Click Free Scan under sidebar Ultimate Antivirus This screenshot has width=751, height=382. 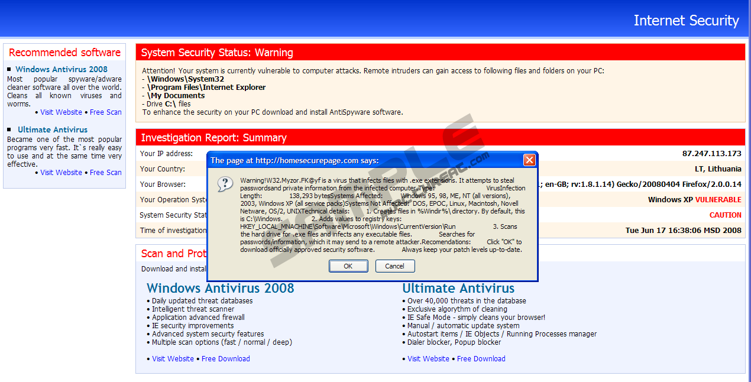pos(106,173)
